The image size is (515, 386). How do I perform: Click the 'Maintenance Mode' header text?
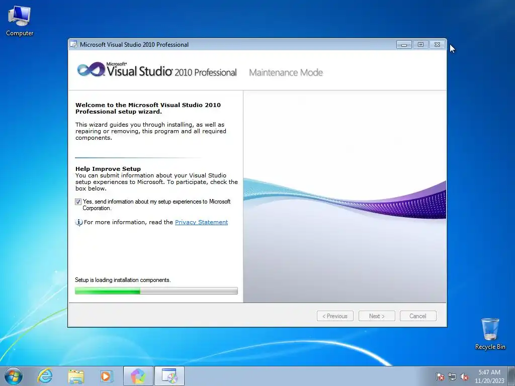click(x=286, y=72)
